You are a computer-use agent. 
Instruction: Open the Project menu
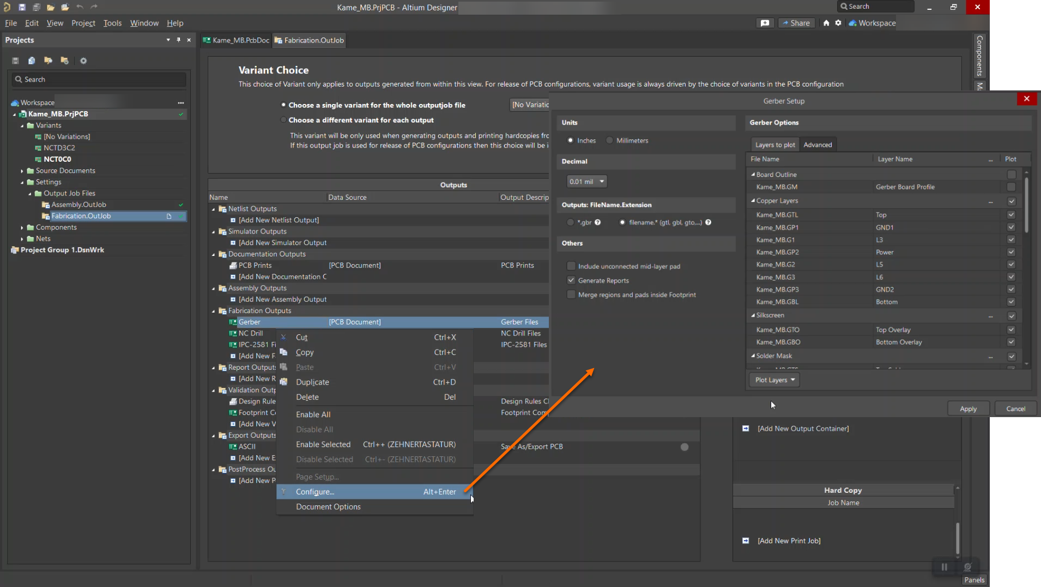(83, 23)
